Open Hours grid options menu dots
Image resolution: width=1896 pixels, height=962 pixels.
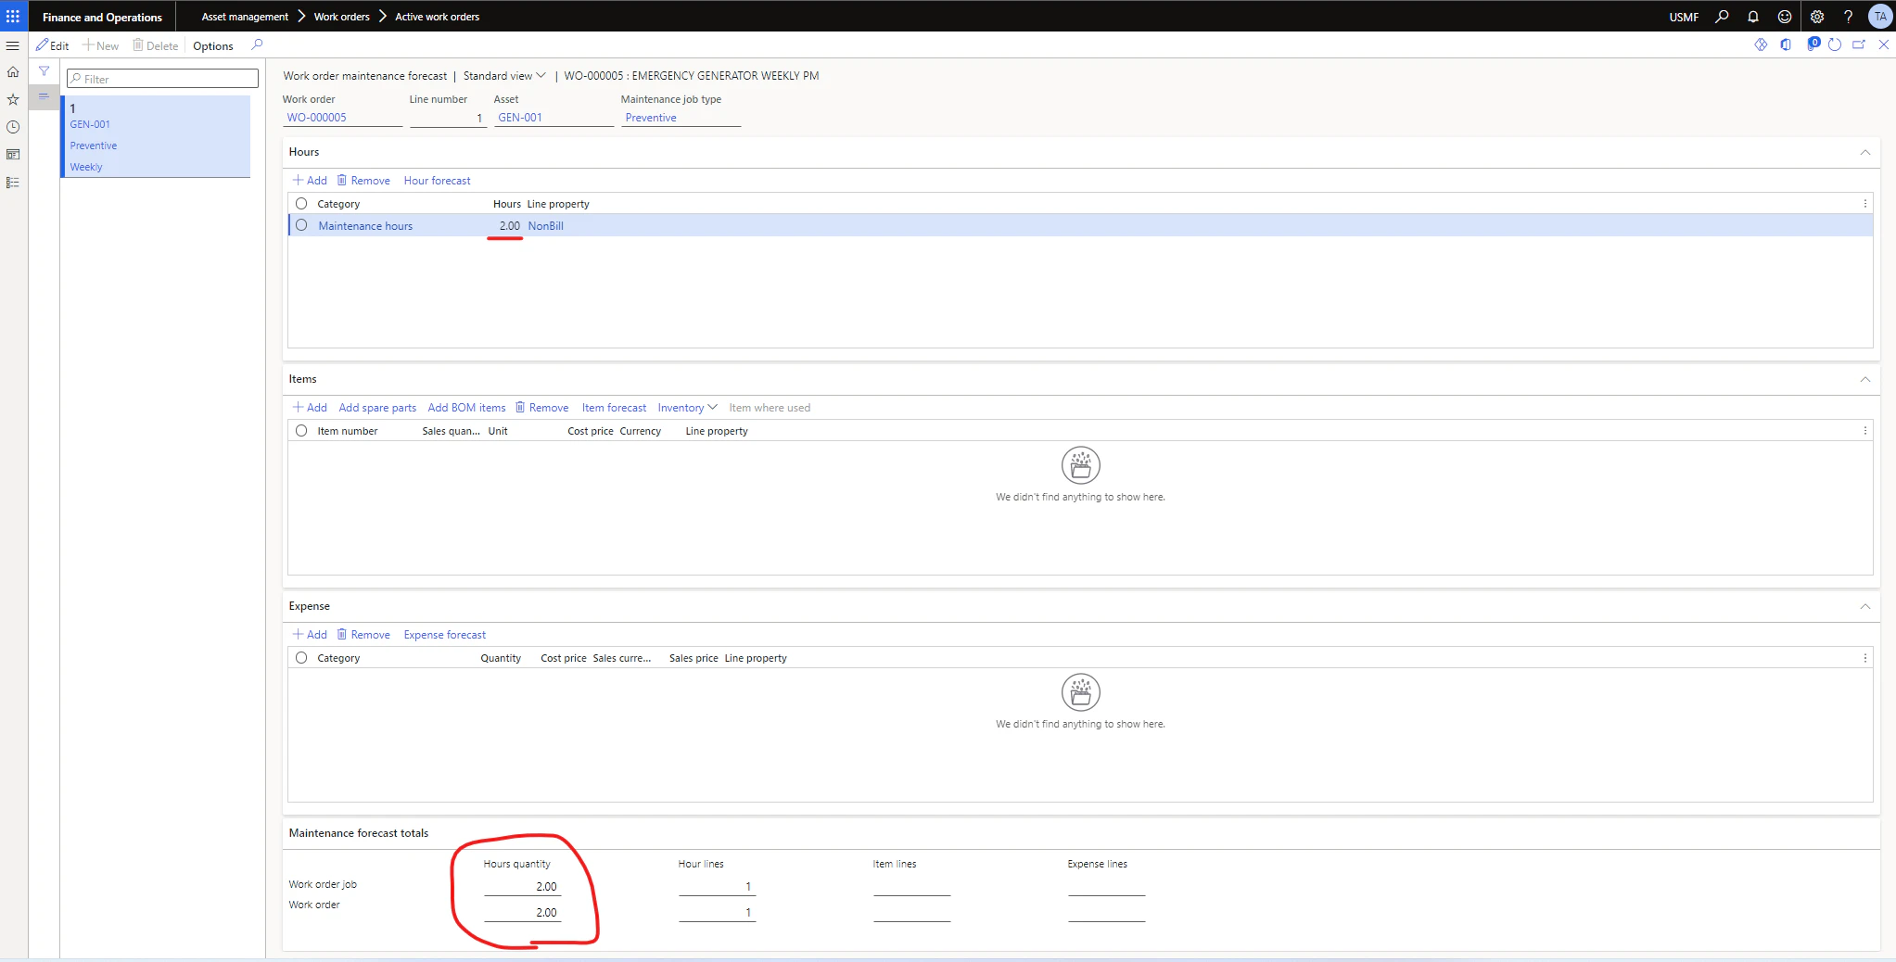tap(1865, 204)
